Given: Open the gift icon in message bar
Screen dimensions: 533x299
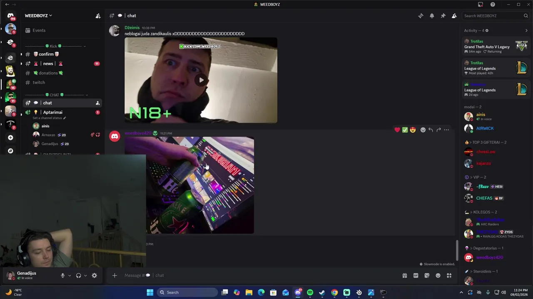Looking at the screenshot, I should point(405,275).
